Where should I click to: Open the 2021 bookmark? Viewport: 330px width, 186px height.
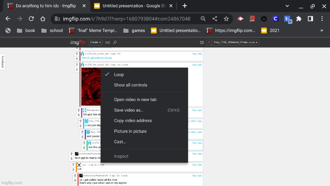pyautogui.click(x=271, y=31)
